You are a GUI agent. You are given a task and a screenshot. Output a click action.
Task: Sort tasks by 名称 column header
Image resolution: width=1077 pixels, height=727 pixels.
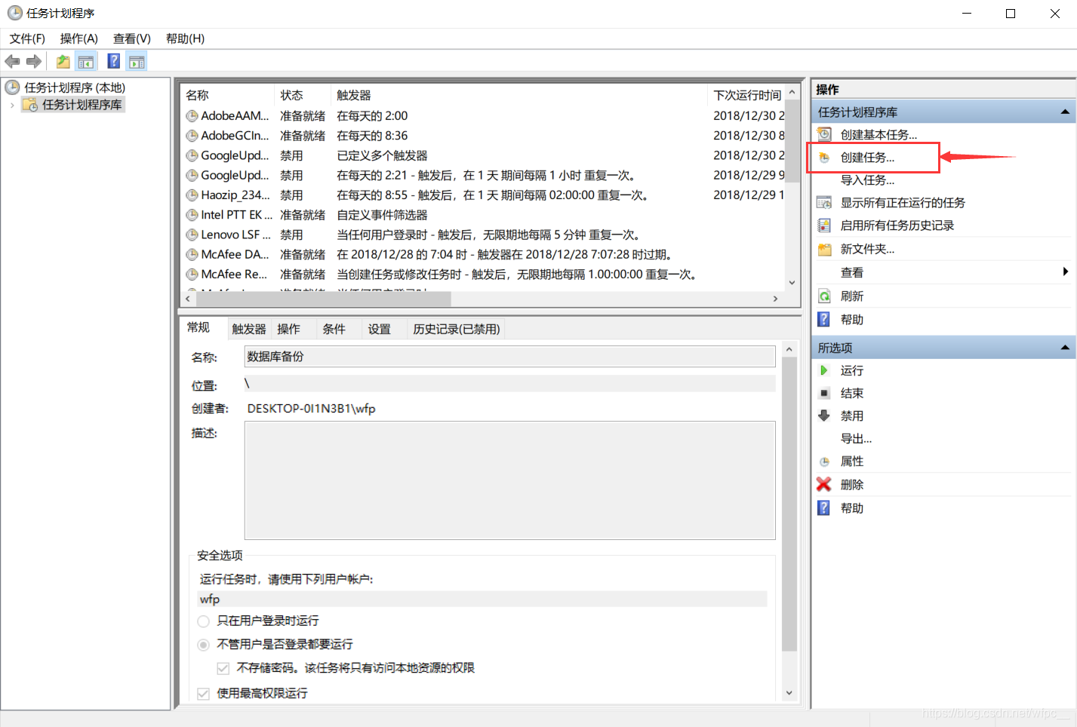click(228, 95)
